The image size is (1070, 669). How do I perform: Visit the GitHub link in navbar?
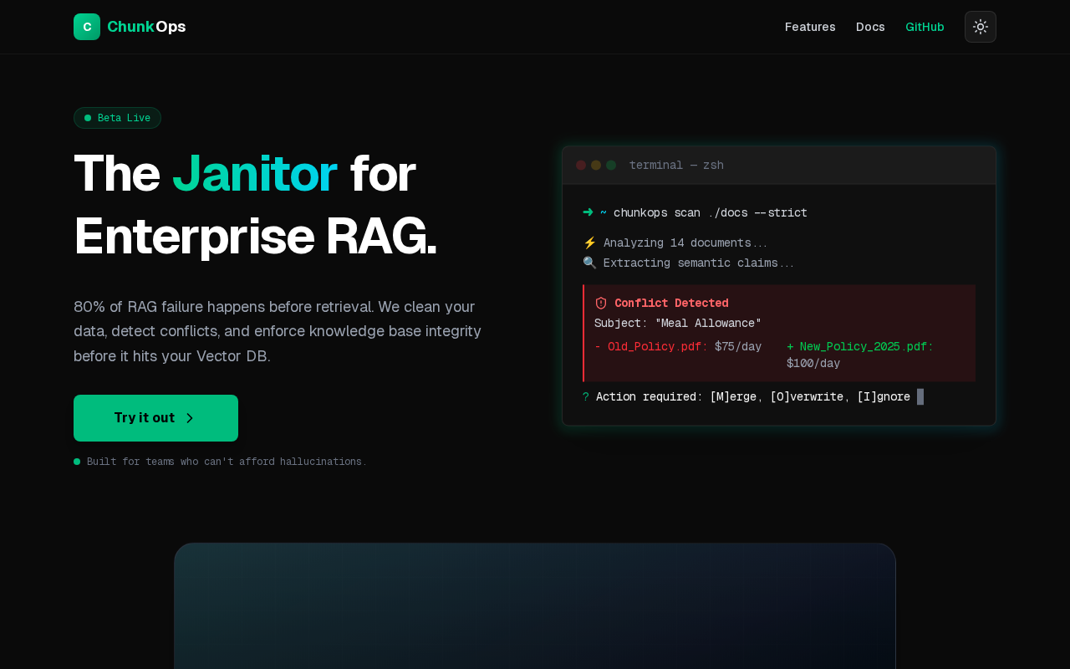925,27
